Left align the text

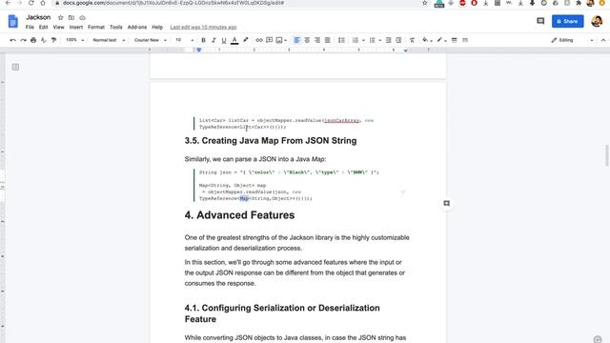[296, 40]
